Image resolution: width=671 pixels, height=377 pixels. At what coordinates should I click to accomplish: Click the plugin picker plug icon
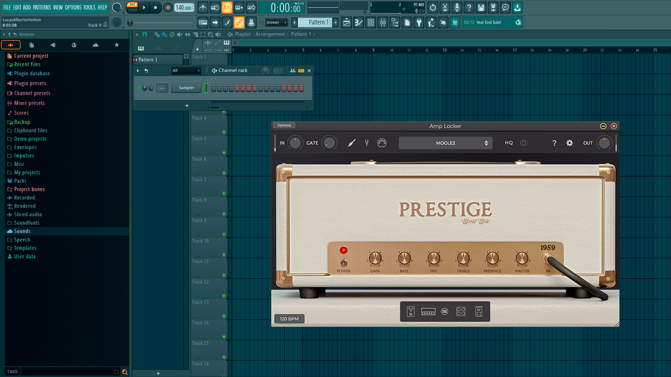pos(419,23)
